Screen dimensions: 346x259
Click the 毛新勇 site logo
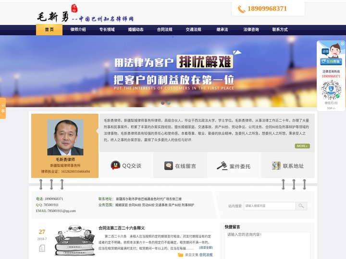[85, 14]
